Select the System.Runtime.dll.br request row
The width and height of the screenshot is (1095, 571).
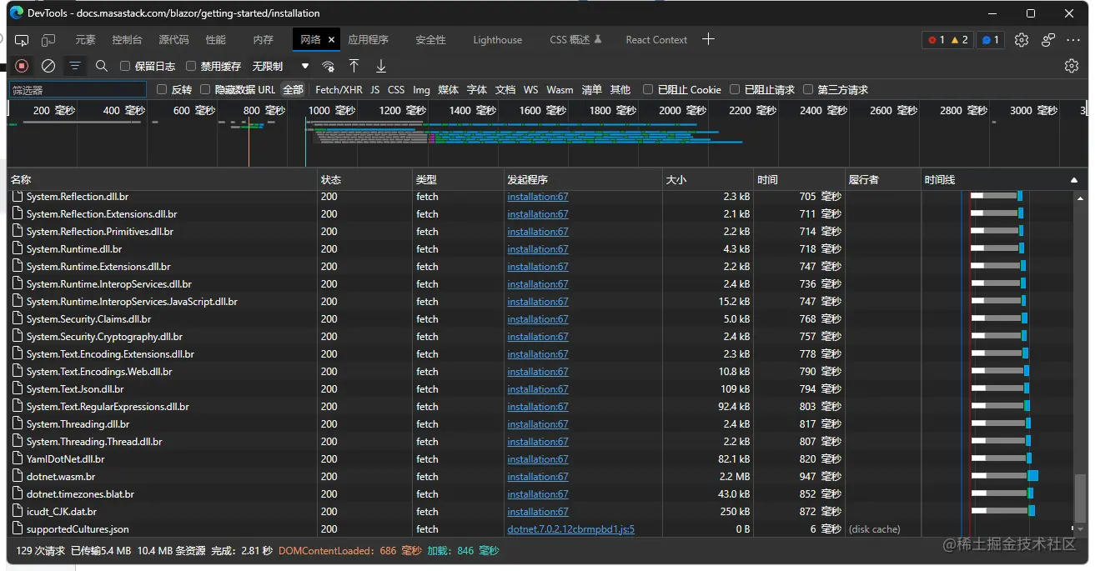(540, 249)
